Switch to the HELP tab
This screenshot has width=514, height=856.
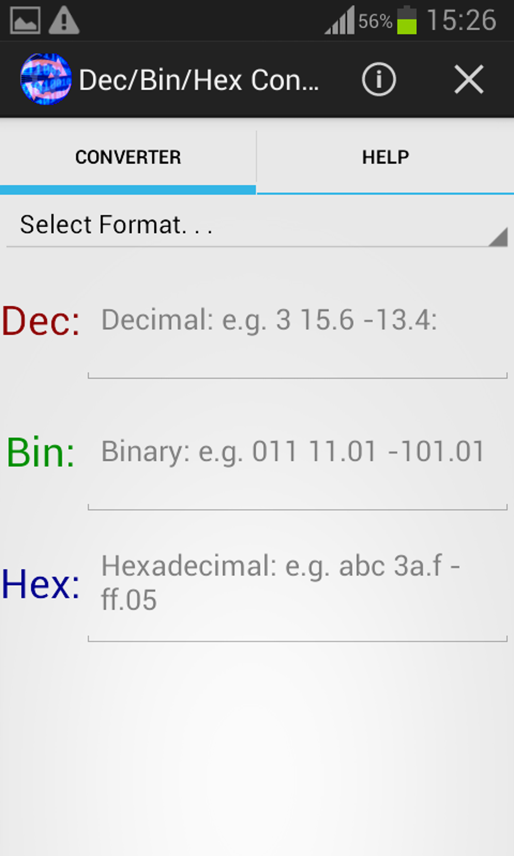(x=385, y=157)
